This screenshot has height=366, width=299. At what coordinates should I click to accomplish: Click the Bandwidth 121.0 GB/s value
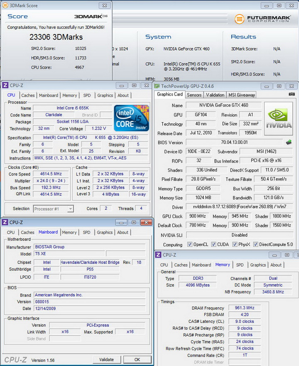(x=274, y=197)
